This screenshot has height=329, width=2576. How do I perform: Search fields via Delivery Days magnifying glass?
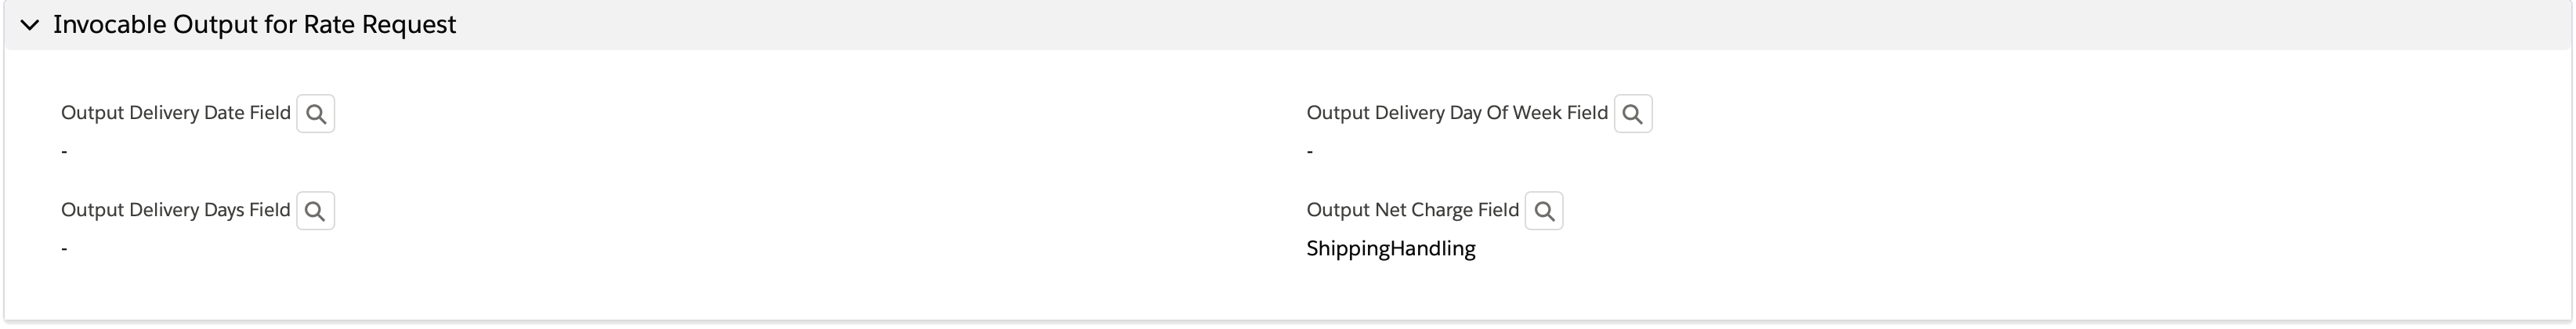[315, 211]
